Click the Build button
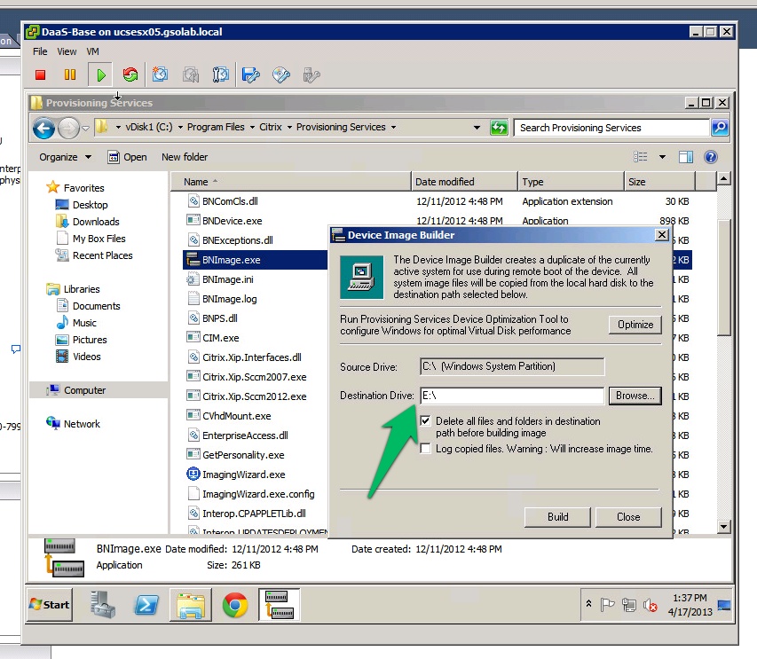Screen dimensions: 757x659 click(x=557, y=517)
